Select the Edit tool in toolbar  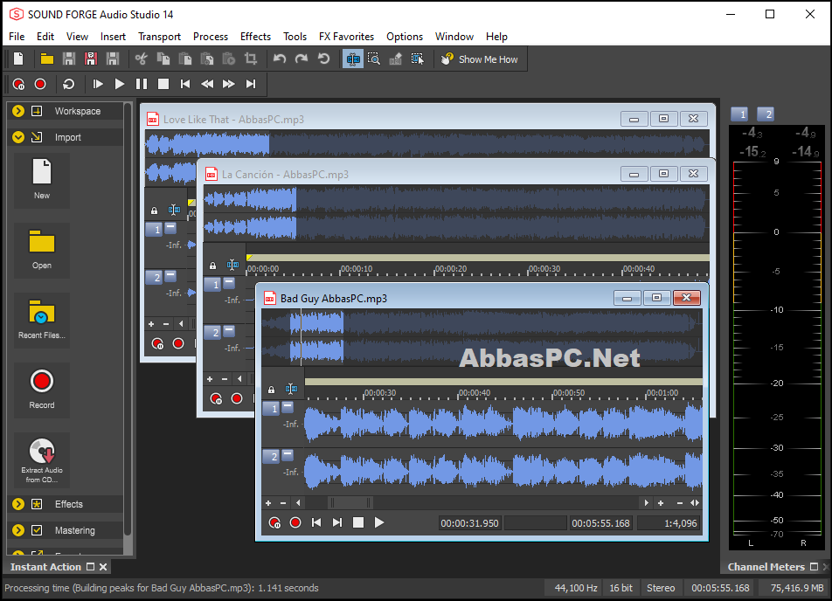(352, 59)
